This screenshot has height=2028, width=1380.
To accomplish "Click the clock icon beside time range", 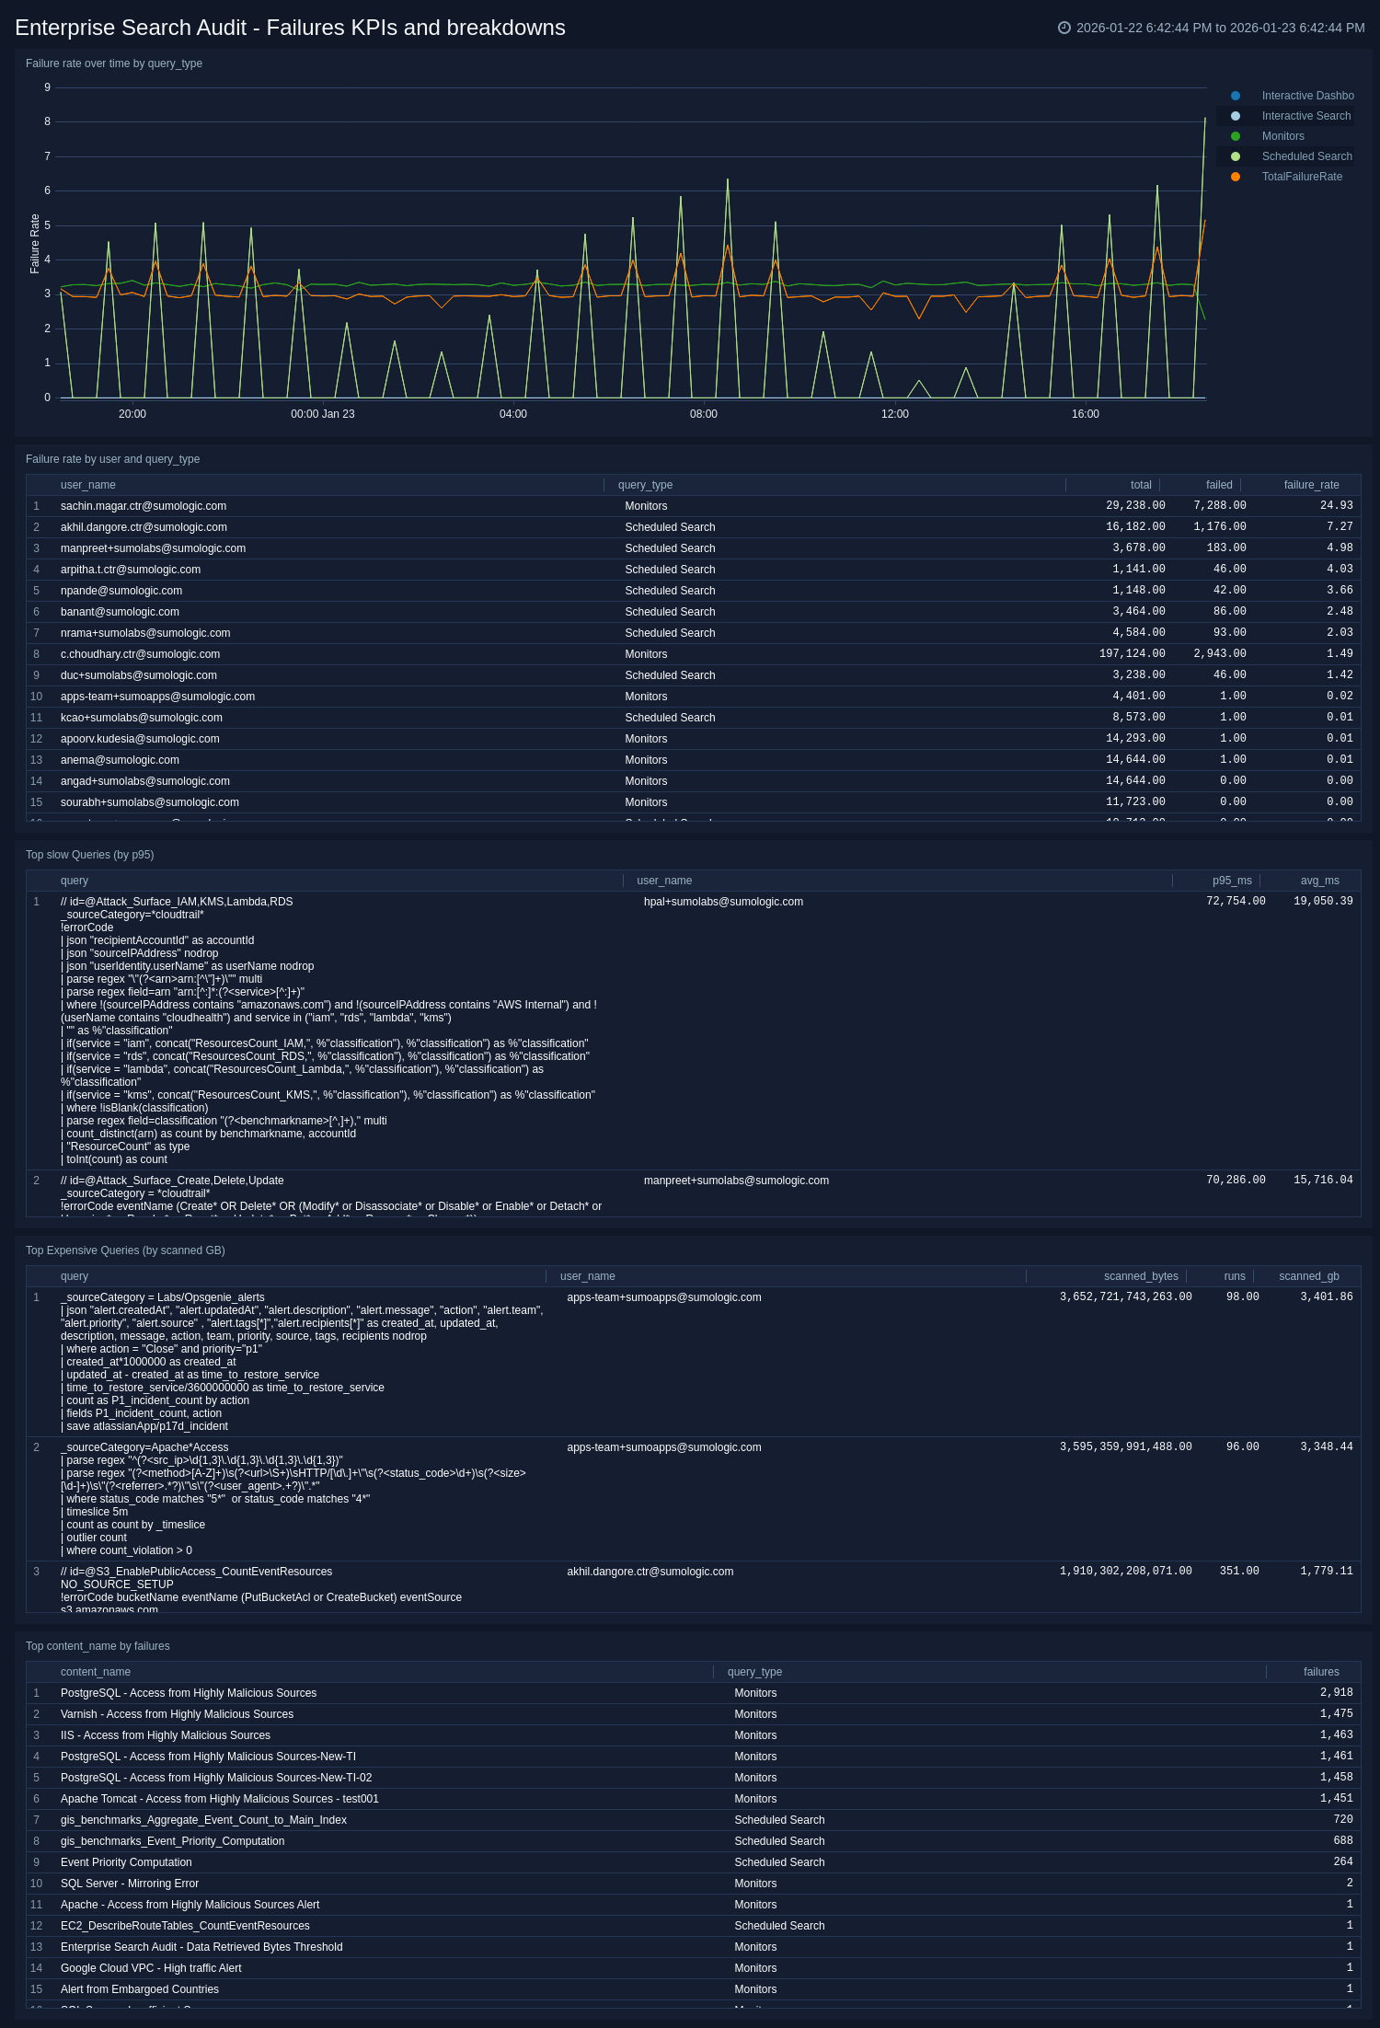I will pos(1064,28).
